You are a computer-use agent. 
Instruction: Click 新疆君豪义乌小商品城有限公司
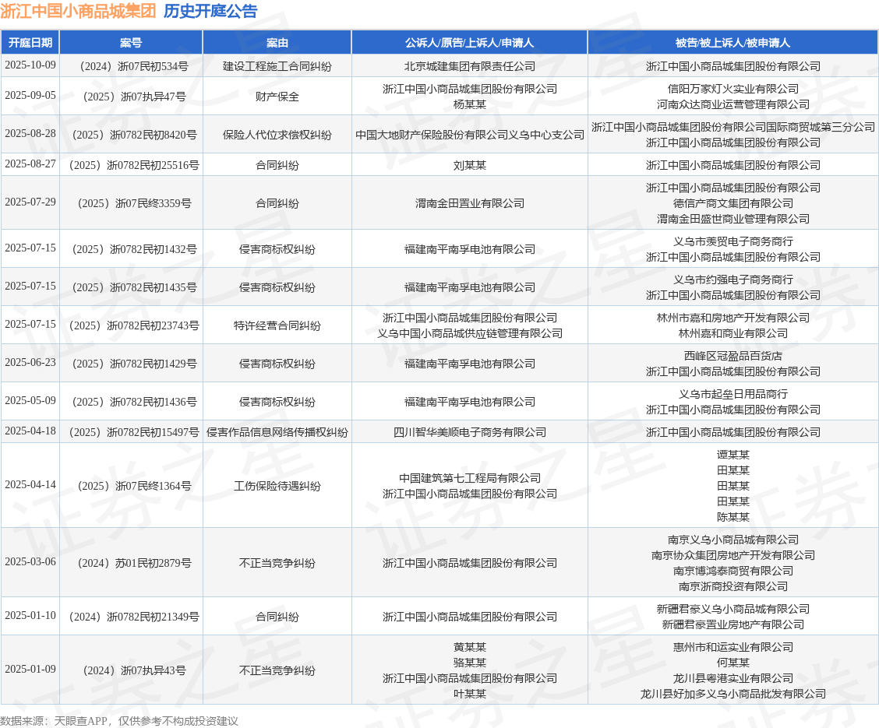[x=732, y=609]
